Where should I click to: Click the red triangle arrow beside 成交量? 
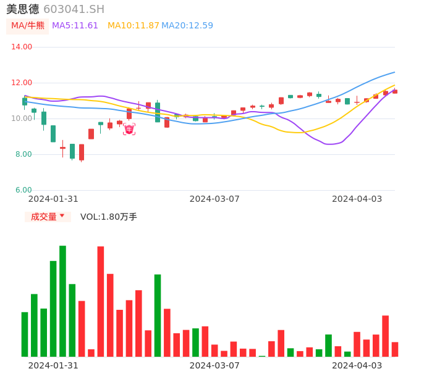62,216
